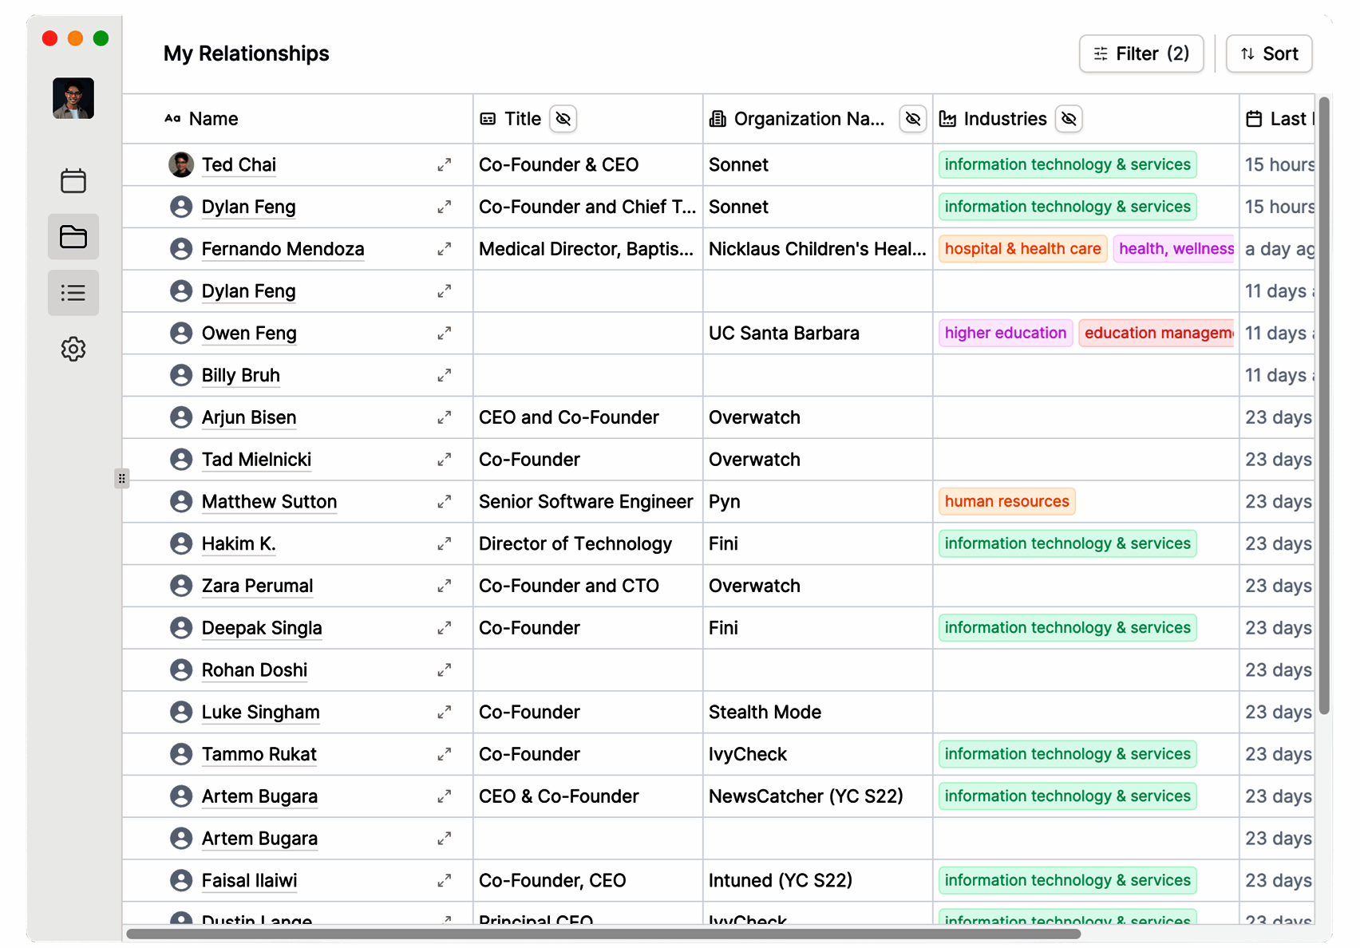
Task: Open settings gear in the sidebar
Action: pos(73,349)
